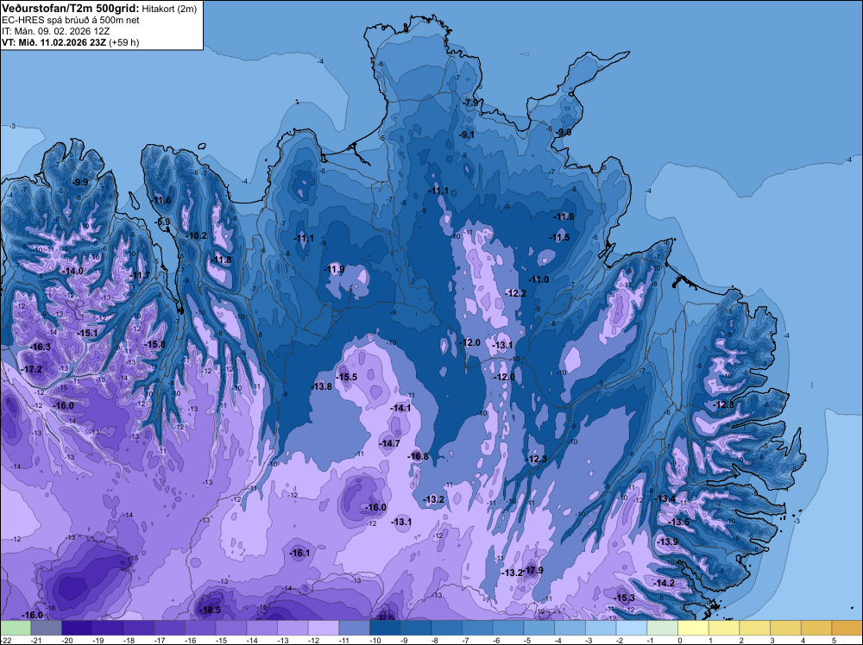The image size is (863, 645).
Task: Click the legend swatch labeled -4
Action: [x=570, y=628]
